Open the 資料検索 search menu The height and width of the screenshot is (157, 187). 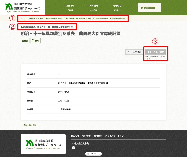point(94,8)
